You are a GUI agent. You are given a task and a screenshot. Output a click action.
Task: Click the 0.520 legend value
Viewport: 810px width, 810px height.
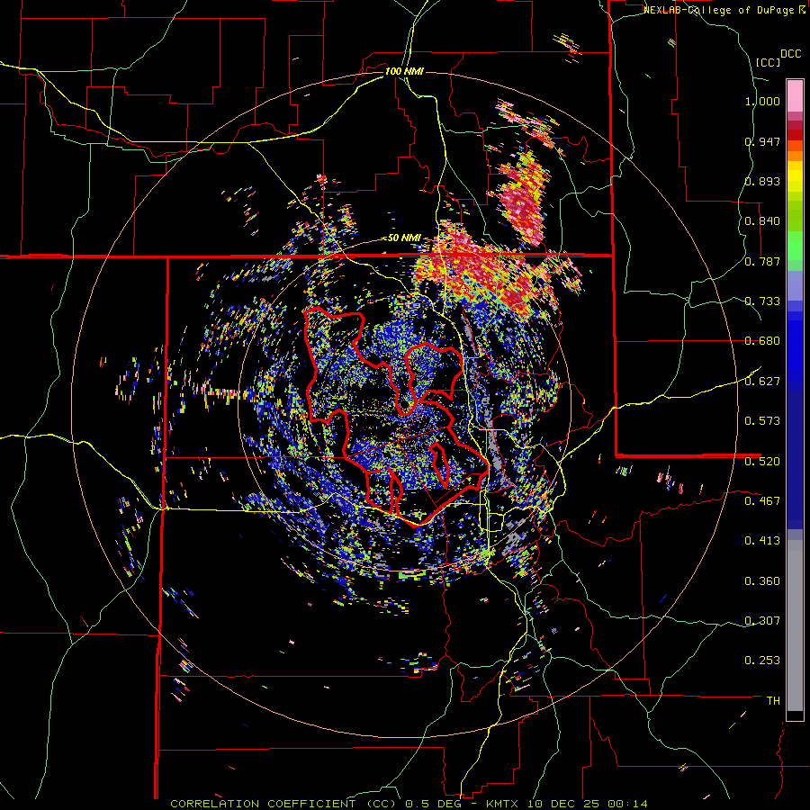[x=762, y=462]
